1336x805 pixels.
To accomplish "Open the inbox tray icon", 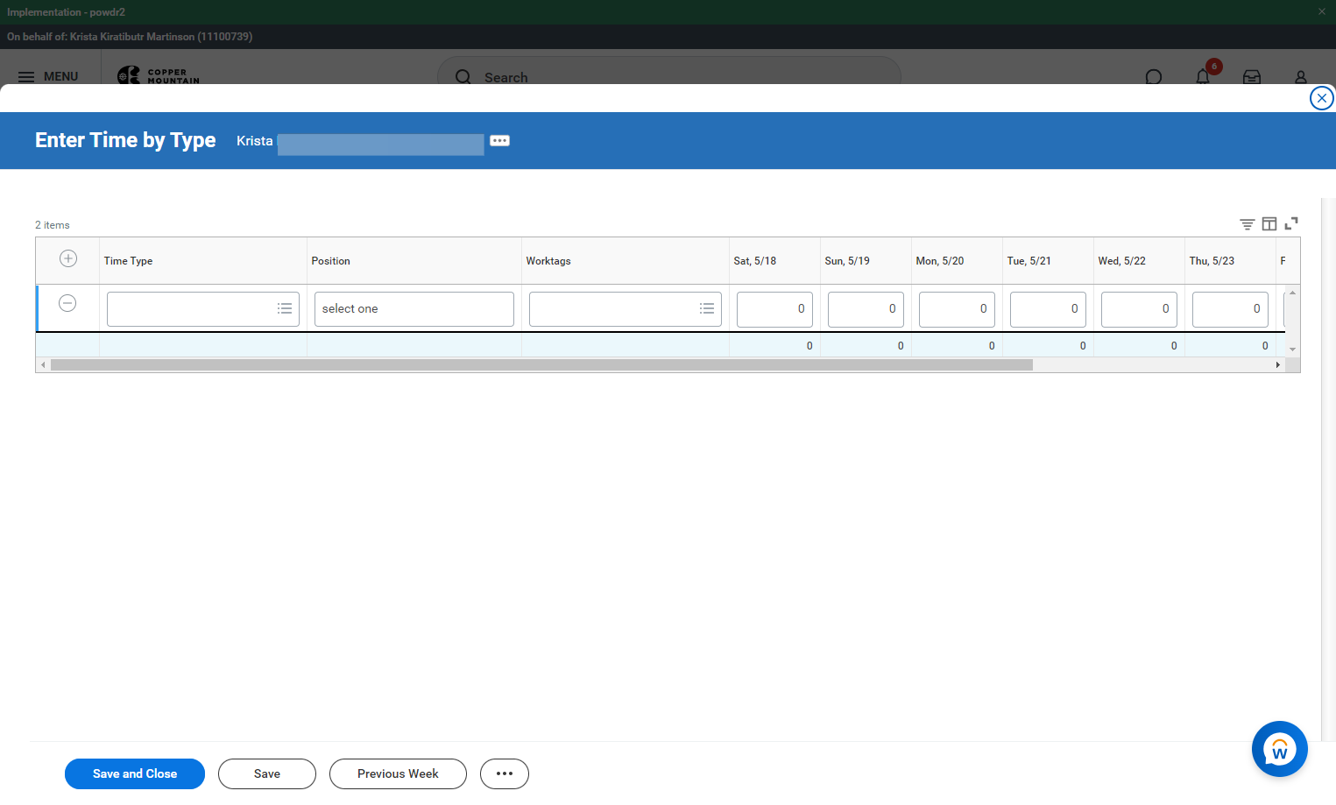I will point(1252,77).
